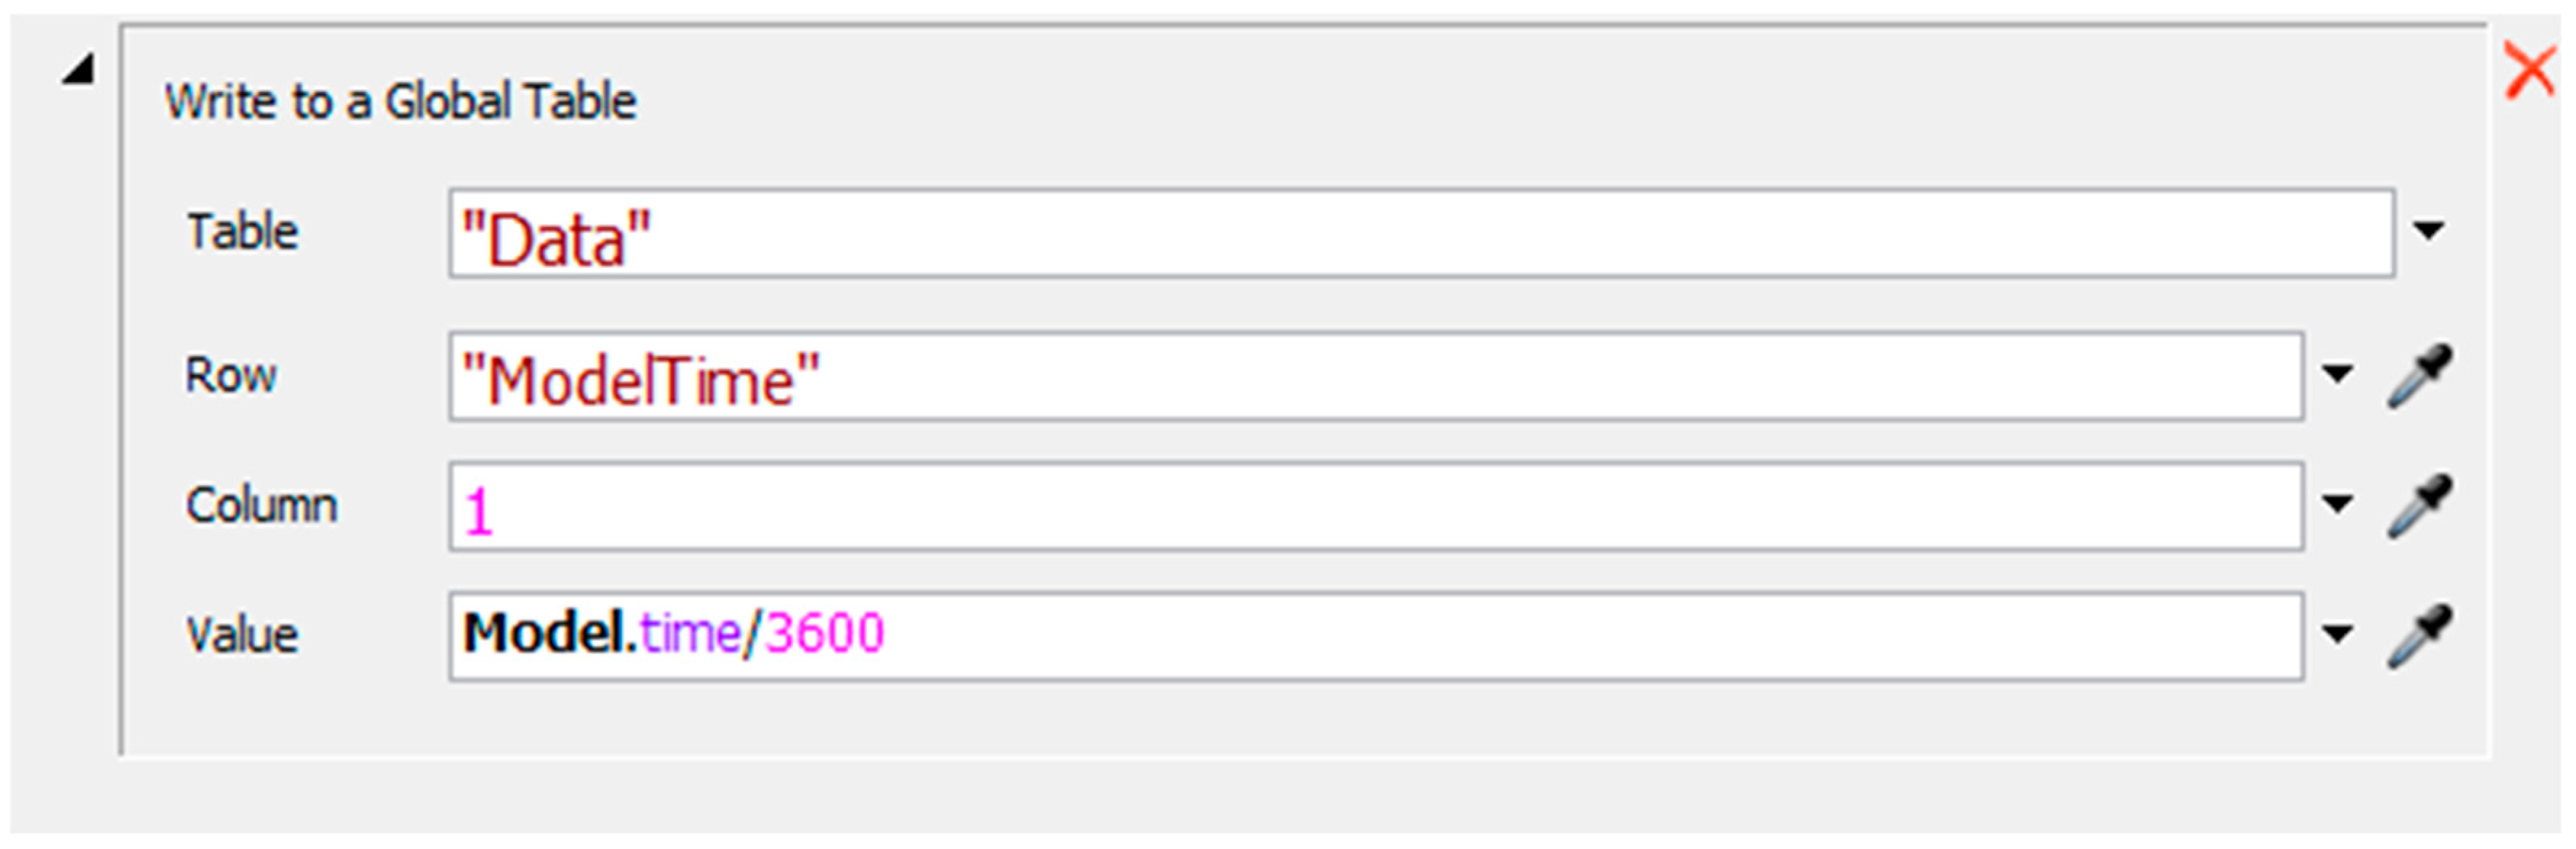Remove the Write to a Global Table trigger

coord(2531,72)
